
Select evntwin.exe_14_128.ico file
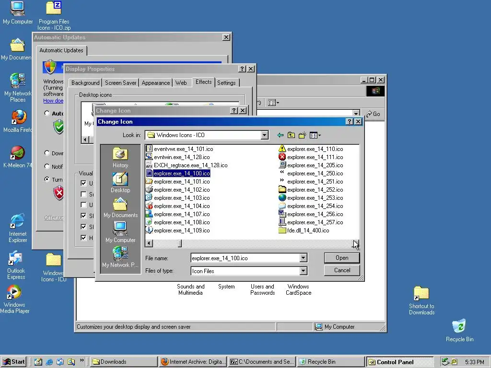click(x=178, y=157)
